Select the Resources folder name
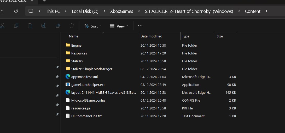Image resolution: width=285 pixels, height=133 pixels. (x=79, y=53)
